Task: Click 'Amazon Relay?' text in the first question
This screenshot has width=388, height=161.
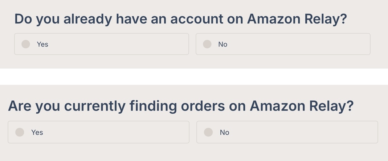Action: click(x=297, y=19)
